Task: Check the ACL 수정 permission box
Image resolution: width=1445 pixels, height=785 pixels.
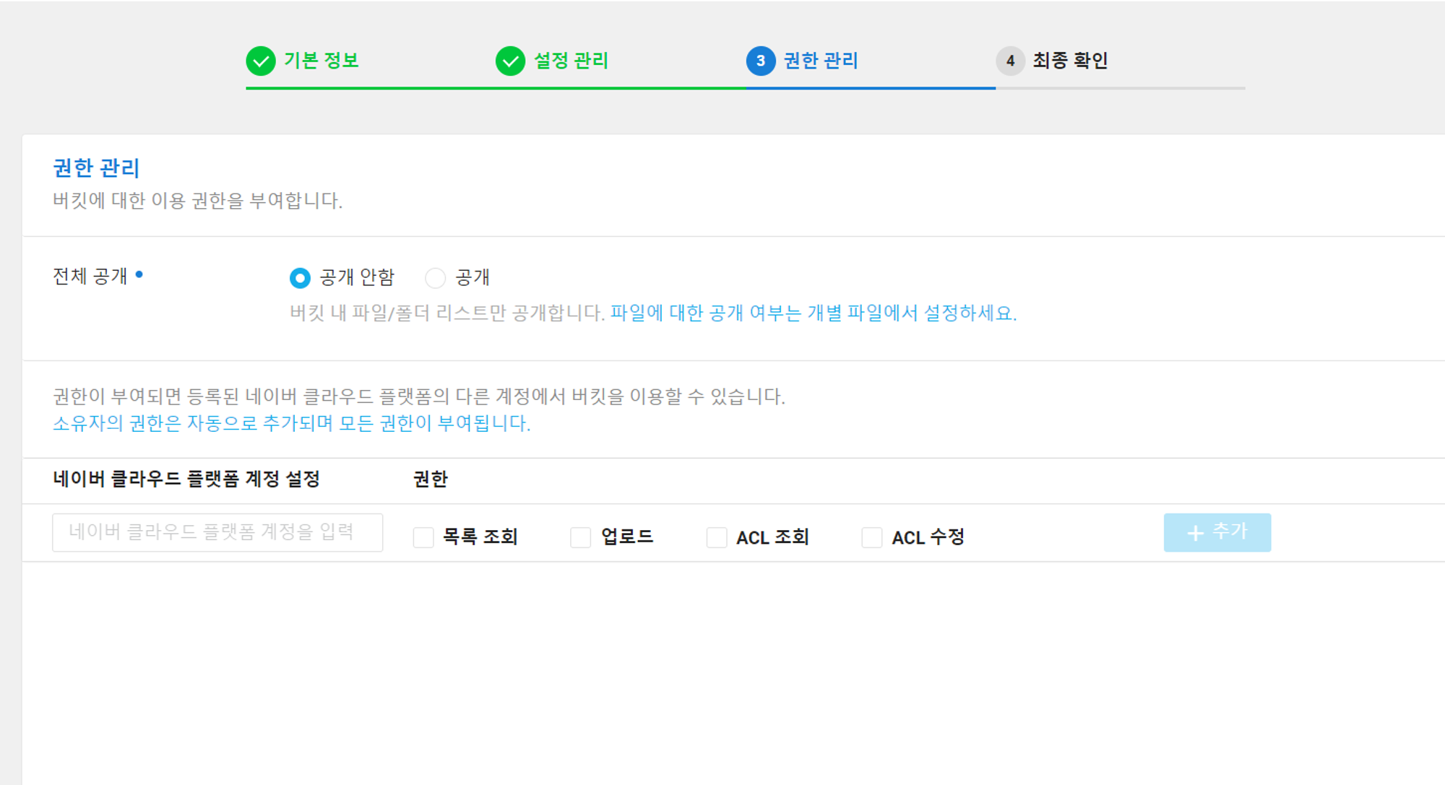Action: pyautogui.click(x=872, y=537)
